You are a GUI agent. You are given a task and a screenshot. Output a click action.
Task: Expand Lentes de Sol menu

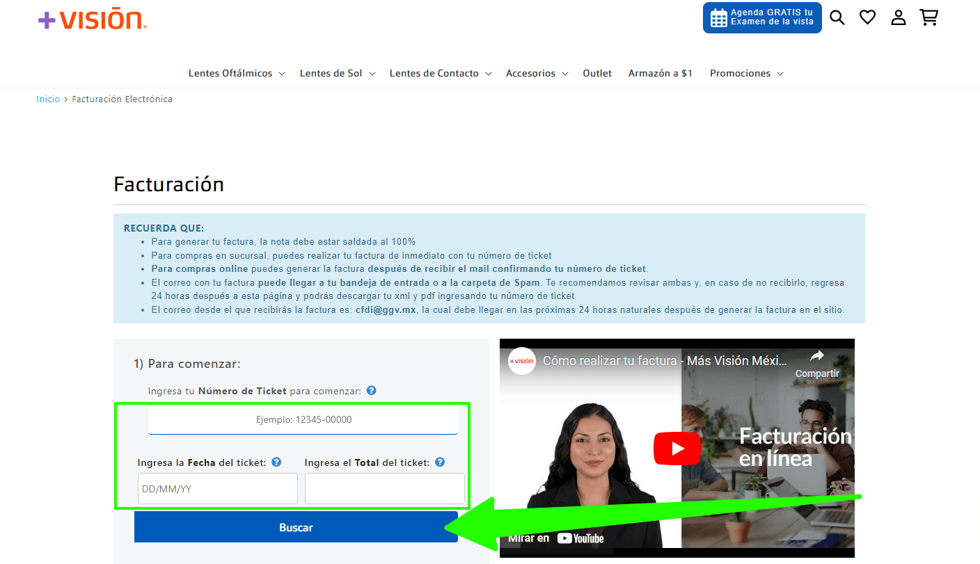(338, 73)
